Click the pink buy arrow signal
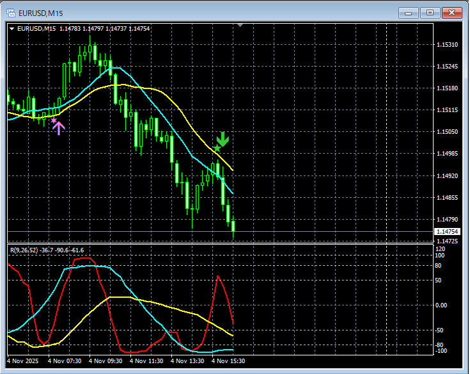Viewport: 470px width, 374px height. tap(59, 128)
